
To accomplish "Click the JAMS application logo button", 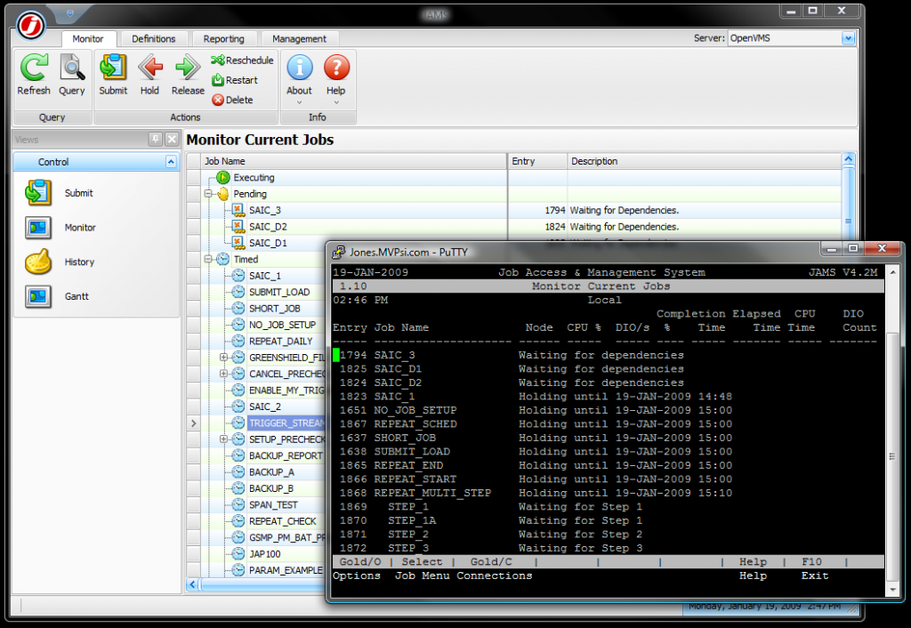I will coord(30,26).
